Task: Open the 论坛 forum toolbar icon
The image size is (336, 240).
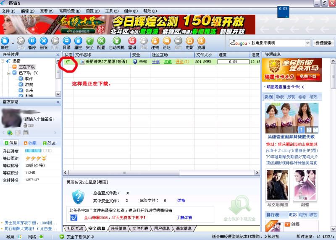Action: pyautogui.click(x=167, y=41)
